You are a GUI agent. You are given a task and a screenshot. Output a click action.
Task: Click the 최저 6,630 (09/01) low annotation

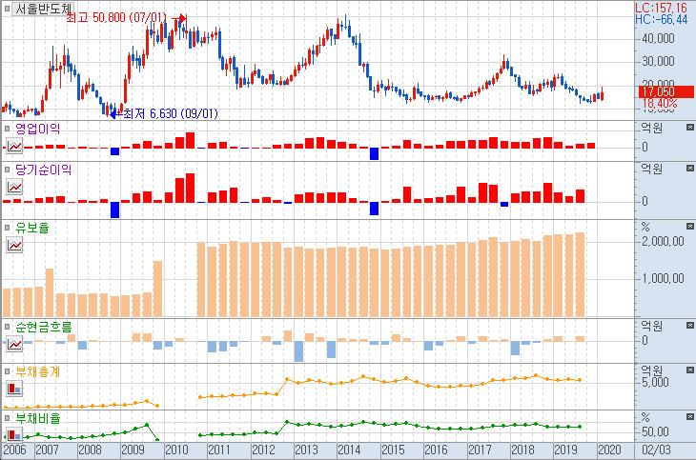tap(171, 113)
